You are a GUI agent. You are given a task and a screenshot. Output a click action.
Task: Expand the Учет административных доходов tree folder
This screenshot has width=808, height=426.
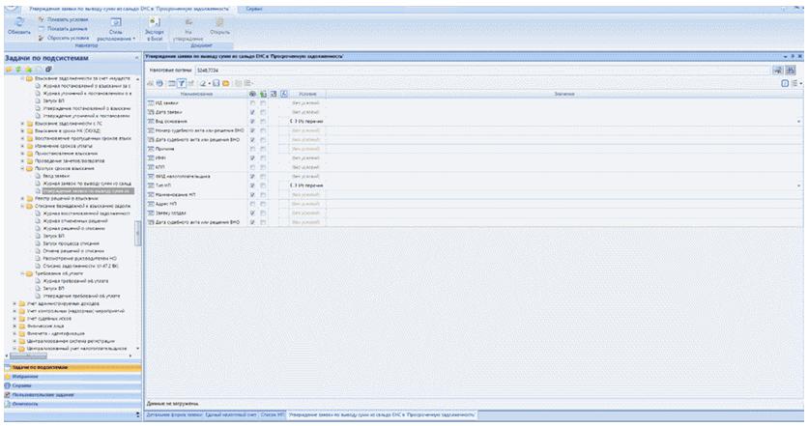[15, 303]
